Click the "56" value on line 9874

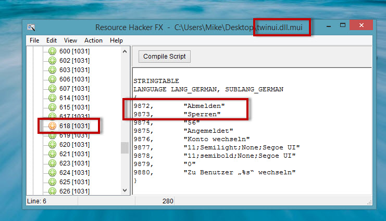tap(192, 122)
